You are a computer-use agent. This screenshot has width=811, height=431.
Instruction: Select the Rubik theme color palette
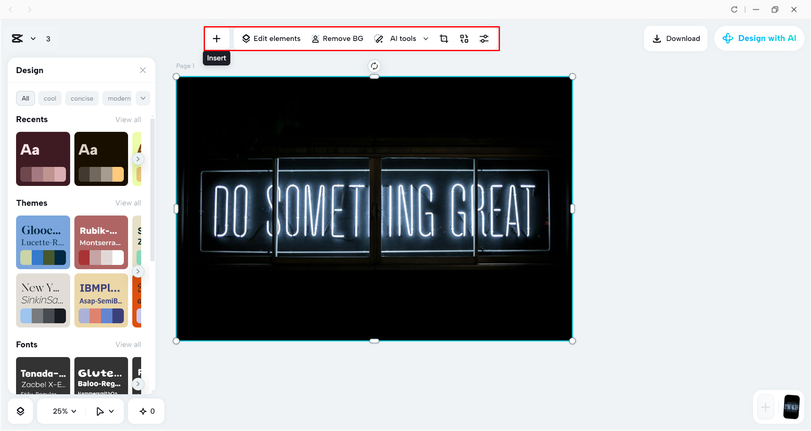point(101,243)
